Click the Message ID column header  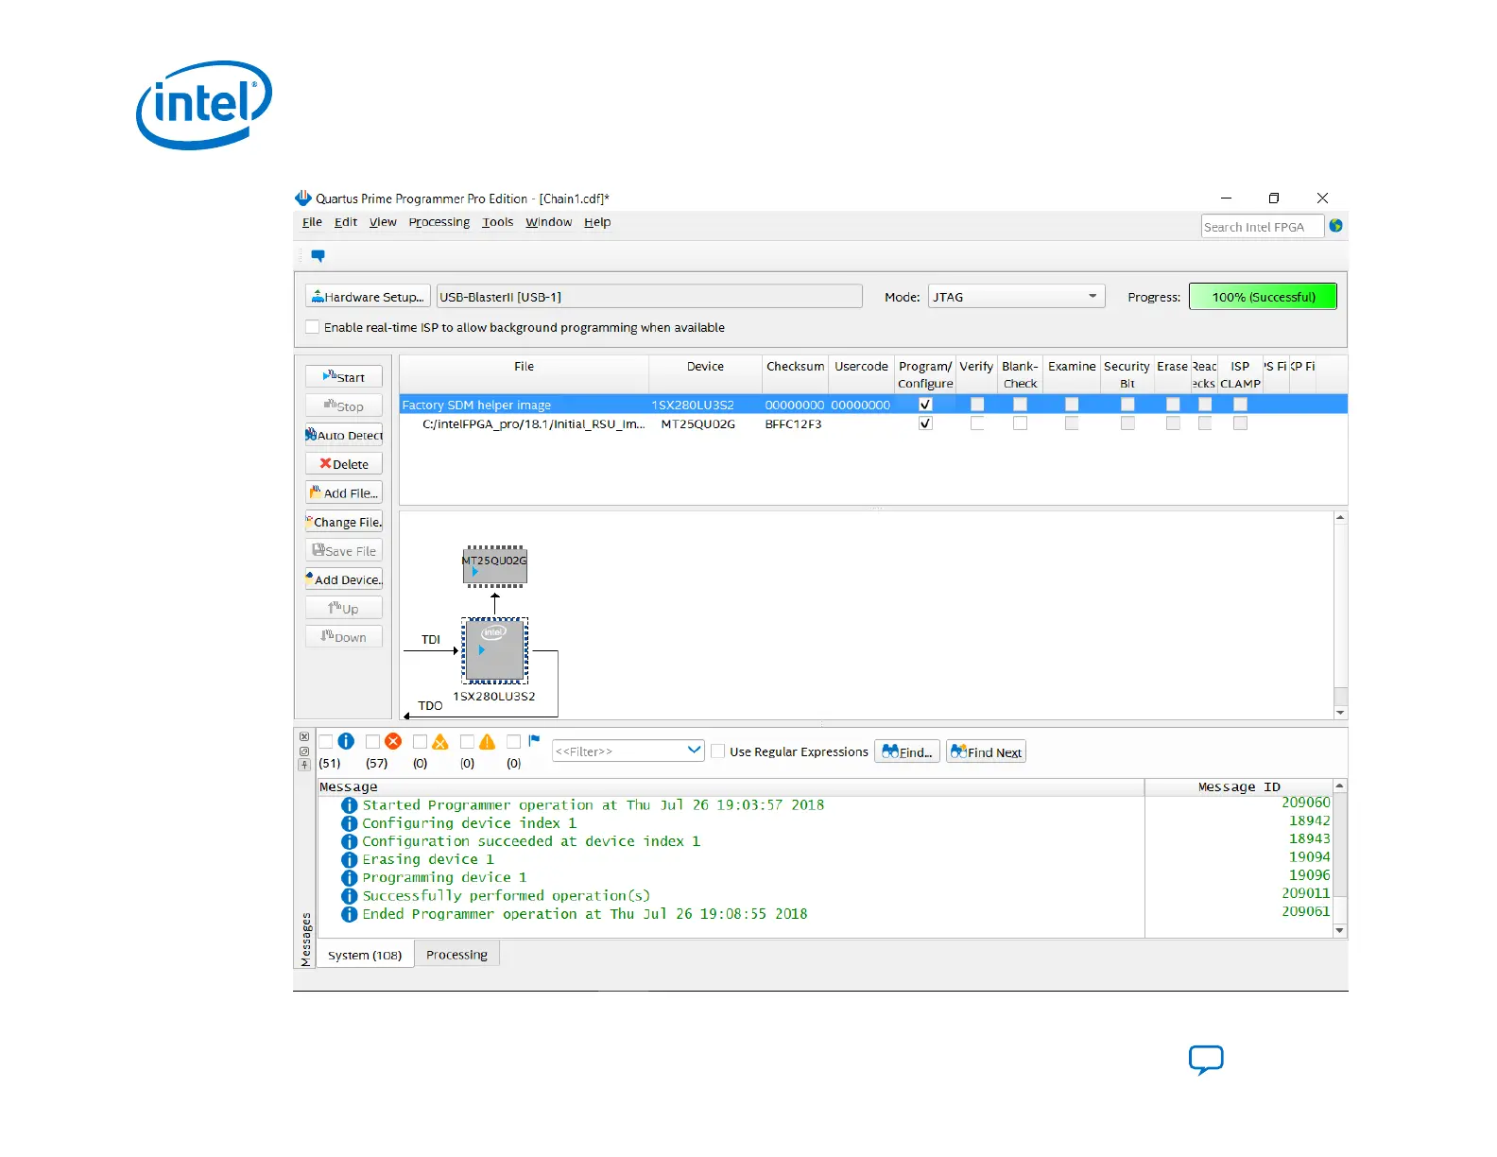(x=1239, y=786)
